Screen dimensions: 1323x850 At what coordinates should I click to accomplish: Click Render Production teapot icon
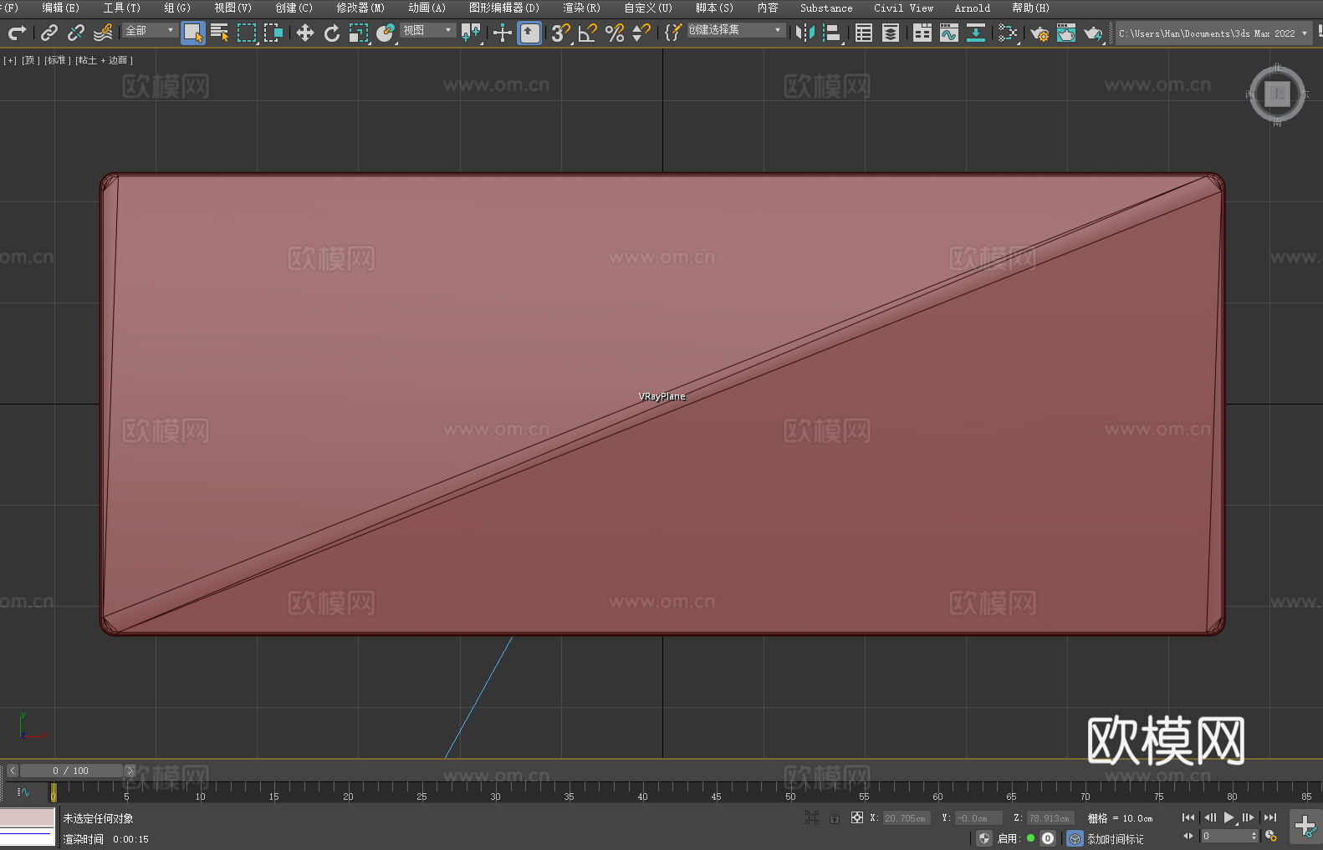coord(1093,33)
